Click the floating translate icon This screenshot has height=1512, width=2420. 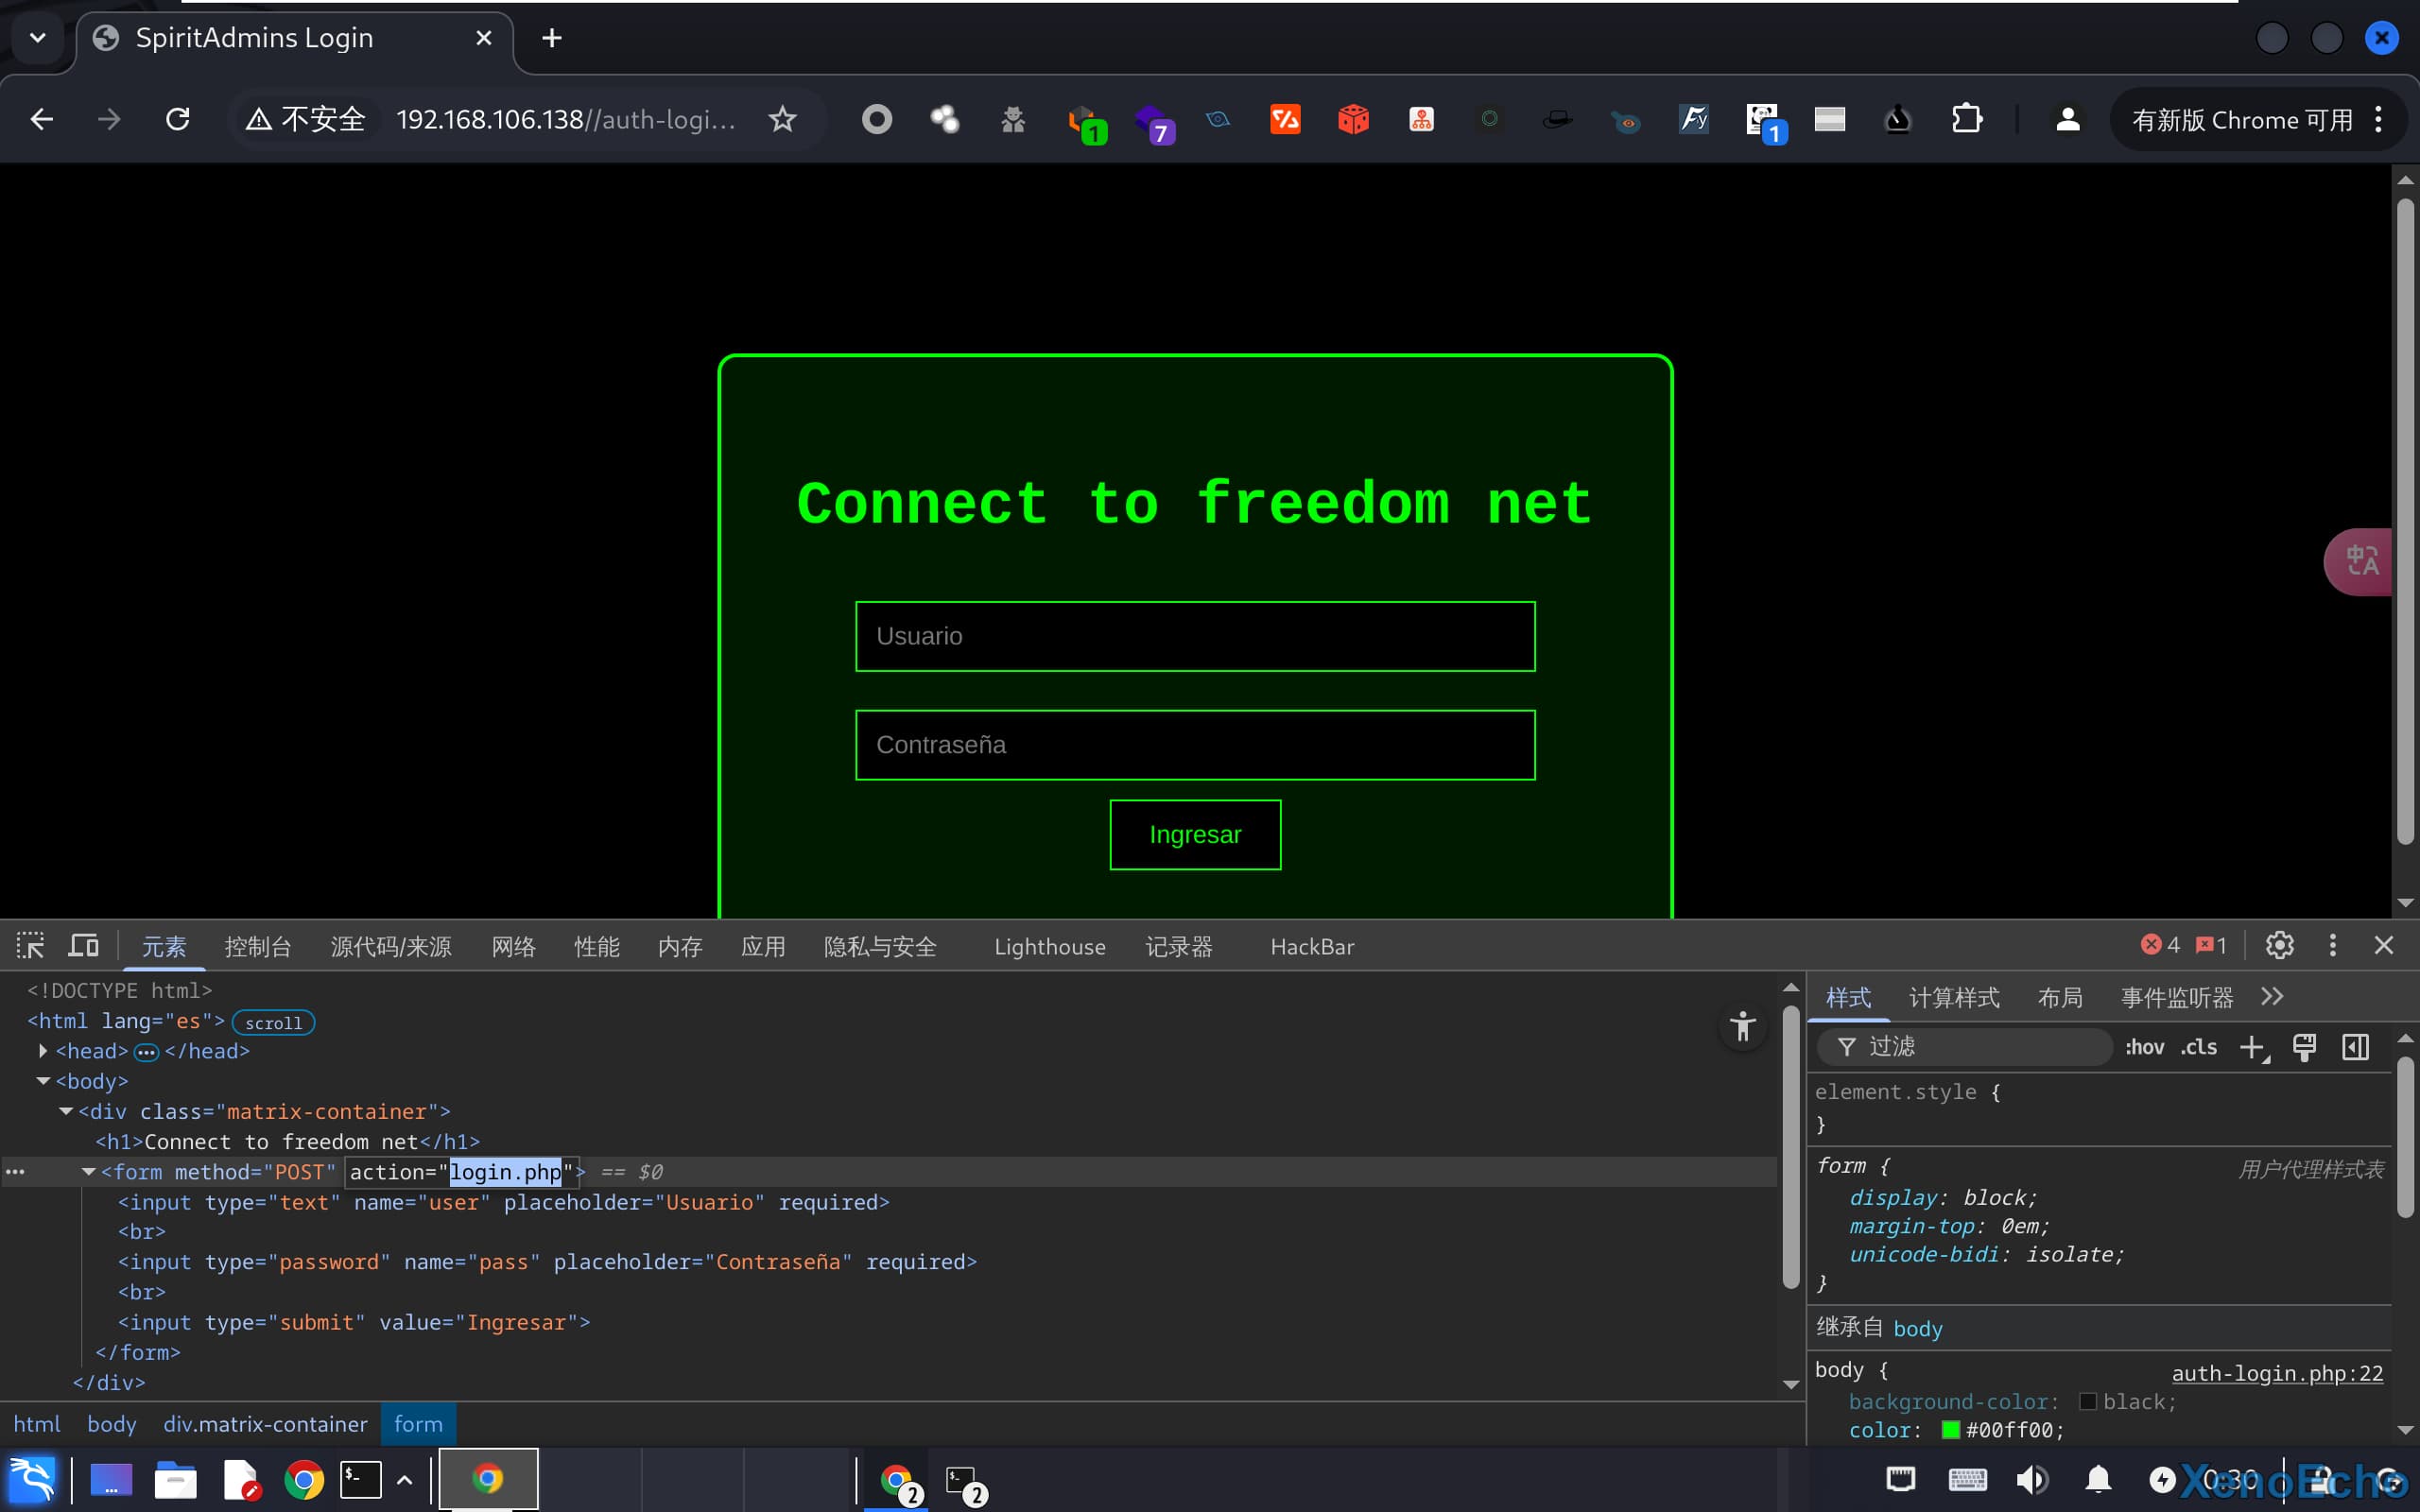click(2361, 561)
